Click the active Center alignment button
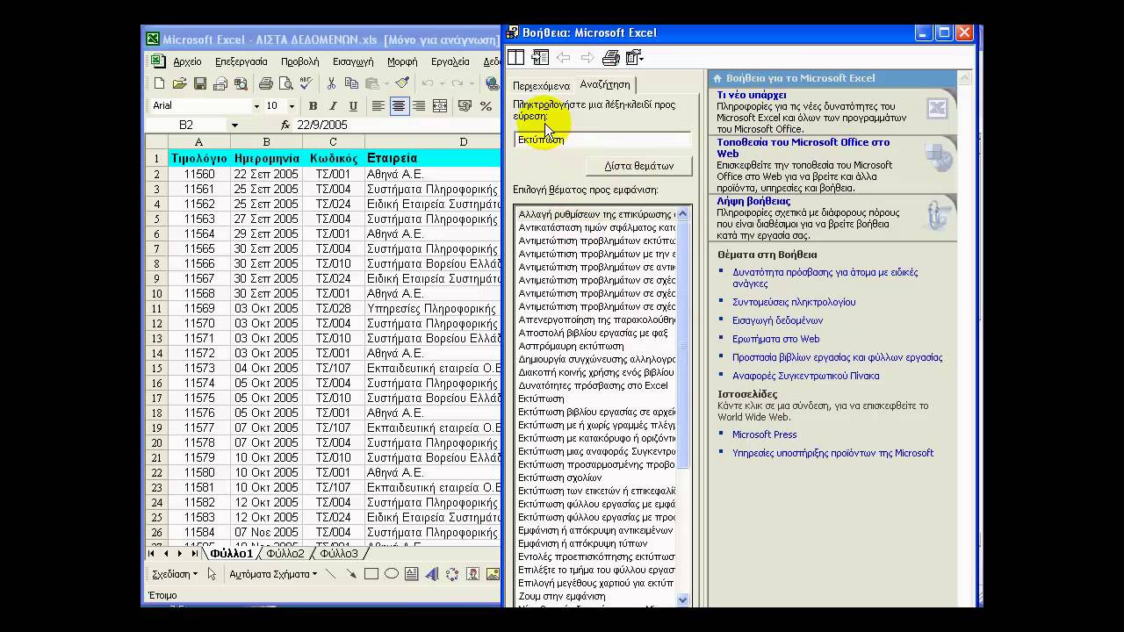The height and width of the screenshot is (632, 1124). [399, 105]
